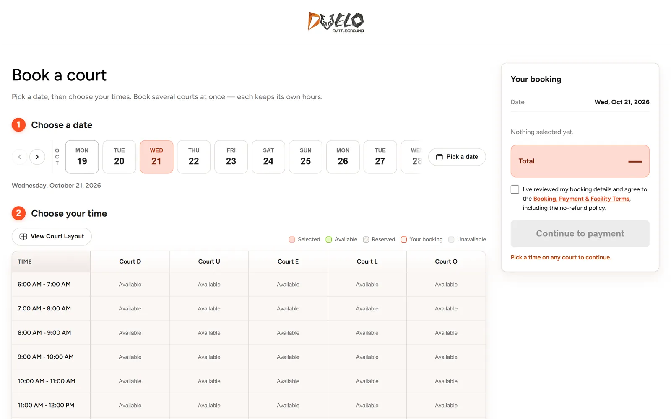The image size is (671, 419).
Task: Book Court L at 7:00 AM - 8:00 AM
Action: coord(367,309)
